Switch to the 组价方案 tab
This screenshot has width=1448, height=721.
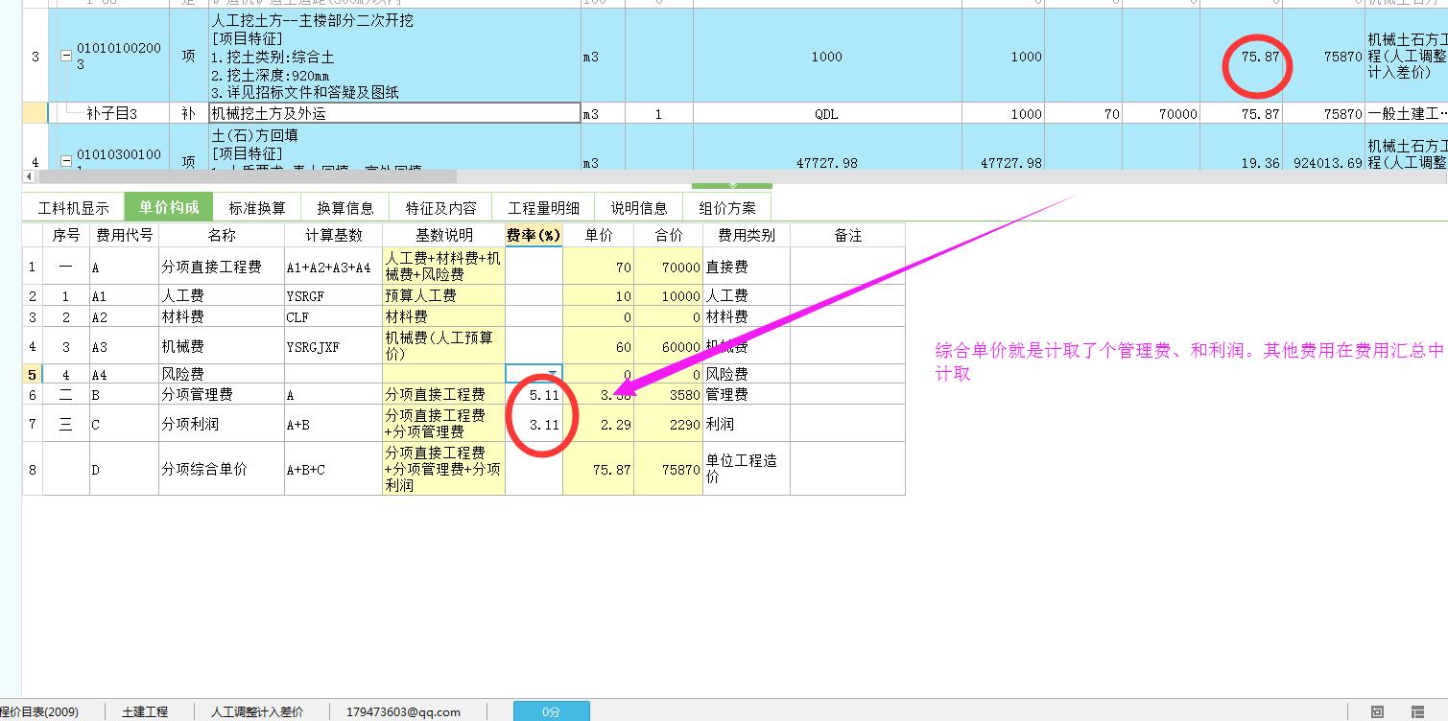point(727,207)
